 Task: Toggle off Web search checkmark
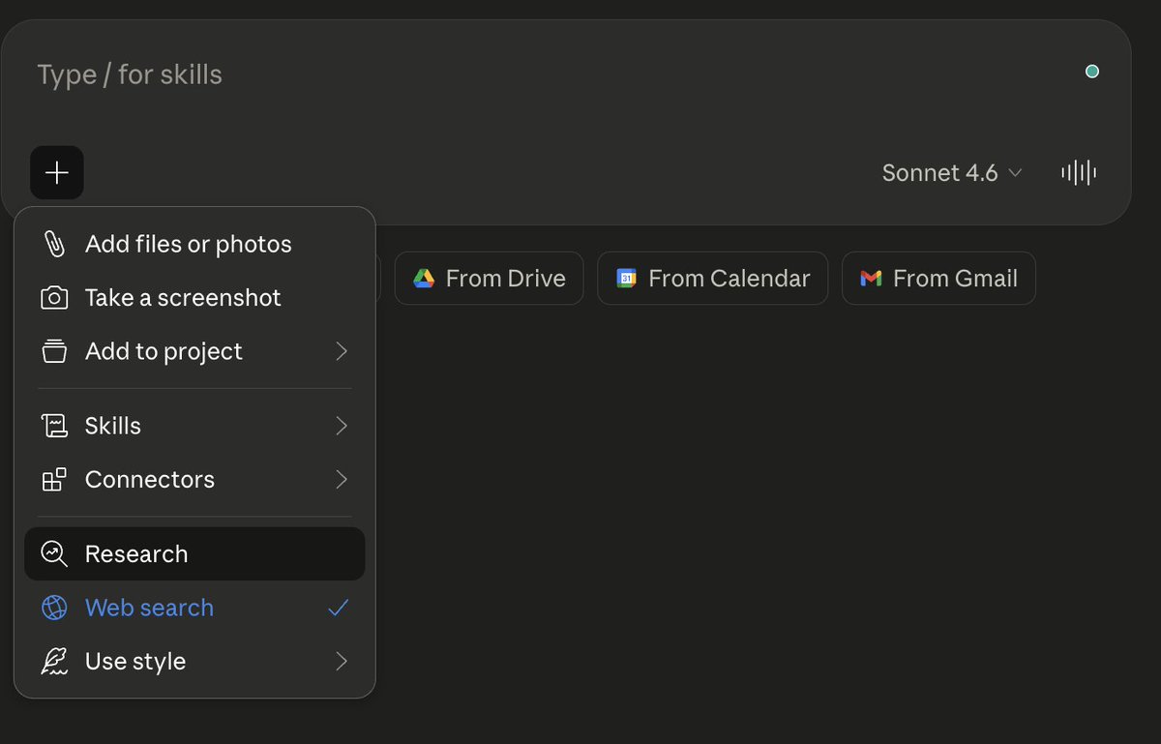[338, 608]
